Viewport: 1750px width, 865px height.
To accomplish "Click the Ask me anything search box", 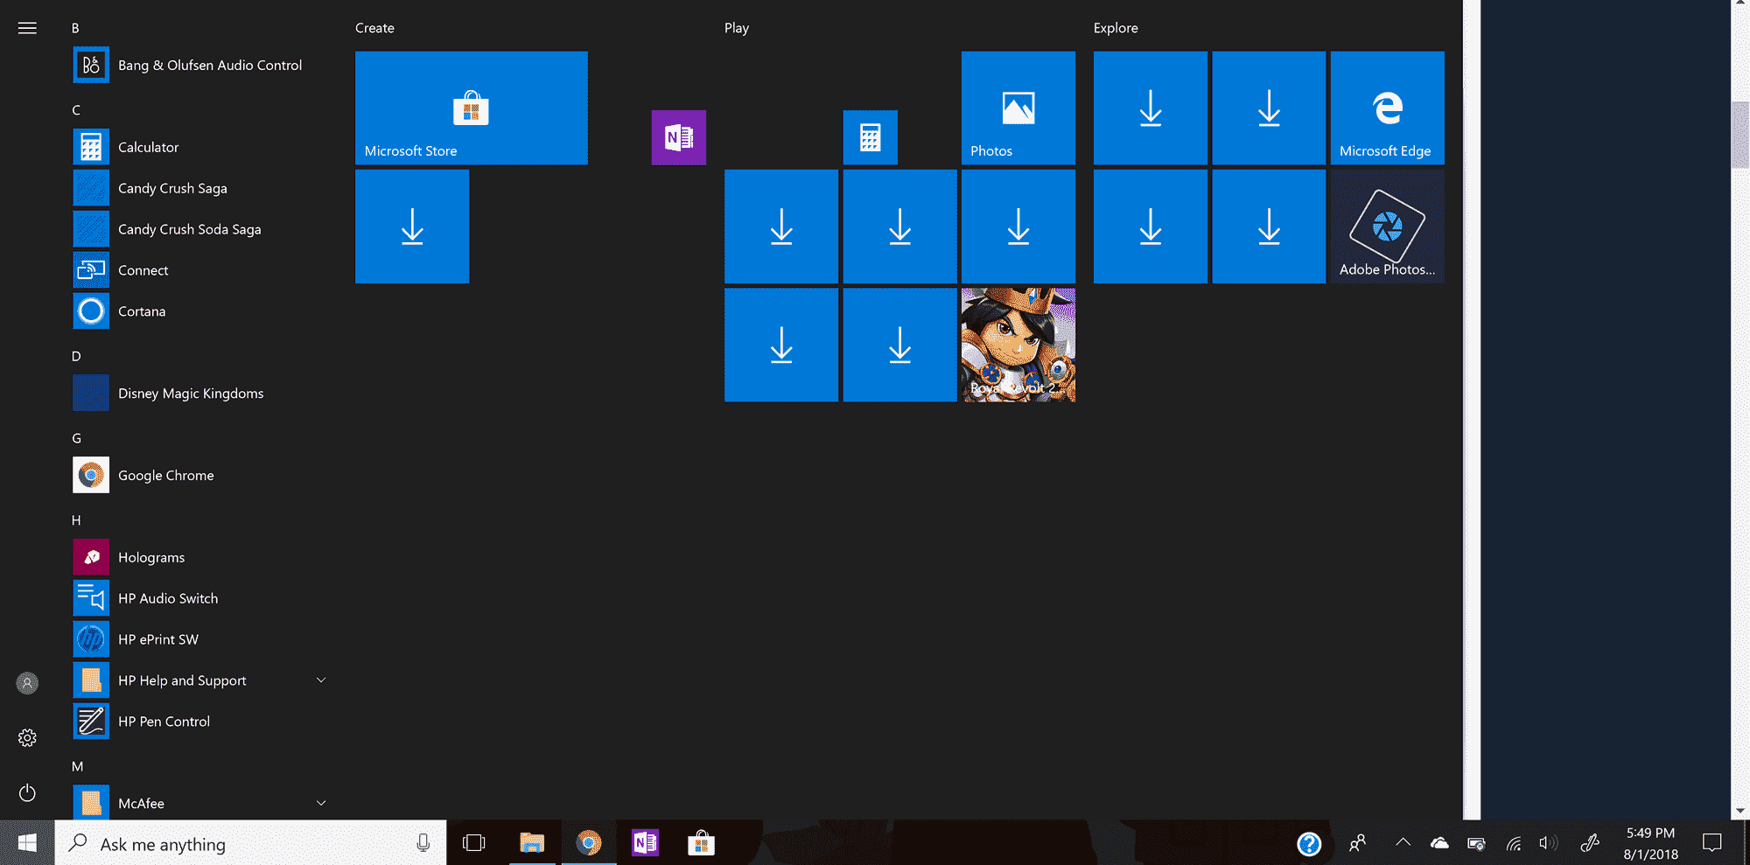I will click(x=251, y=844).
